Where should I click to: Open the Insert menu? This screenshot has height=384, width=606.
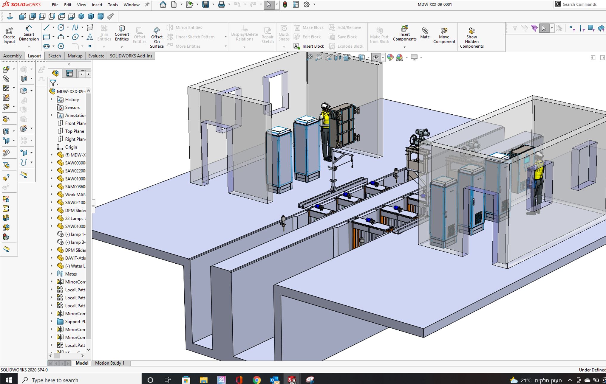click(97, 4)
